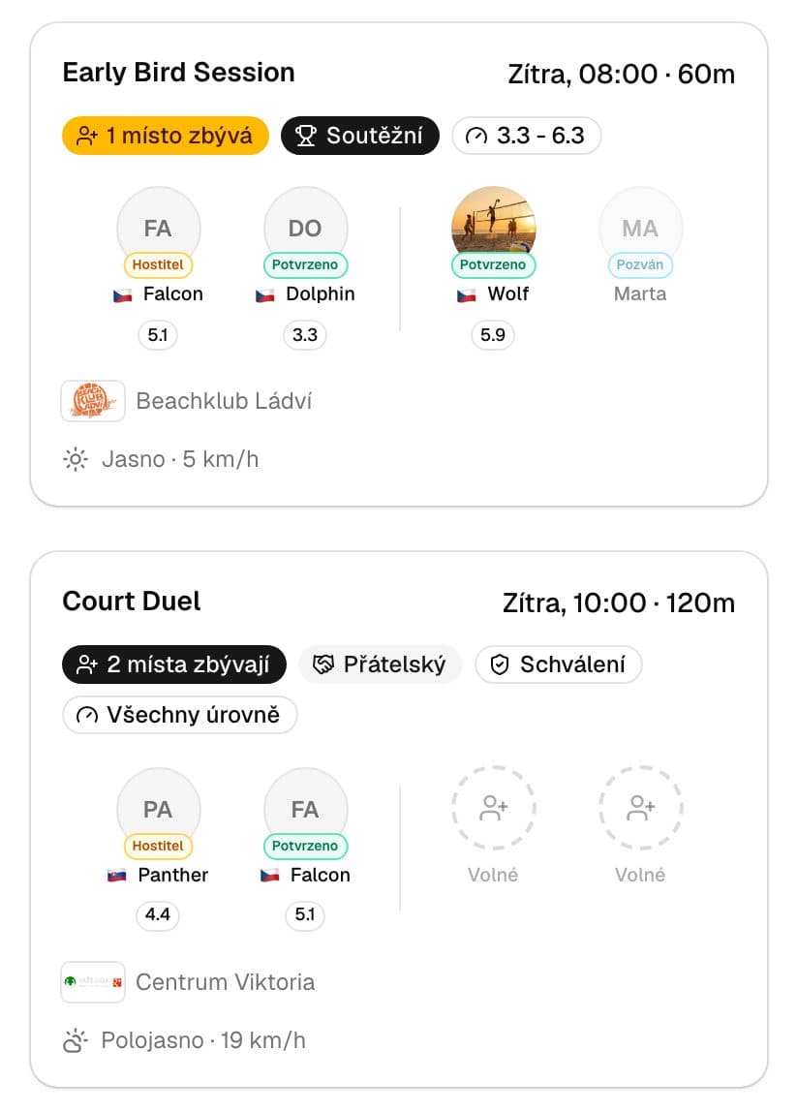Open Panther host avatar in Court Duel
The image size is (798, 1112).
click(158, 809)
